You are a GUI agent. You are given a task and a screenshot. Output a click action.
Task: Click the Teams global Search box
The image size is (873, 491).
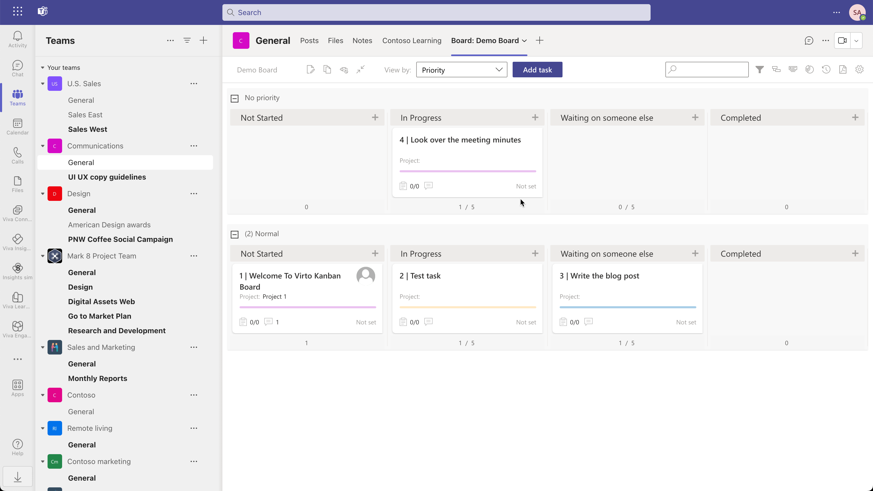click(436, 12)
